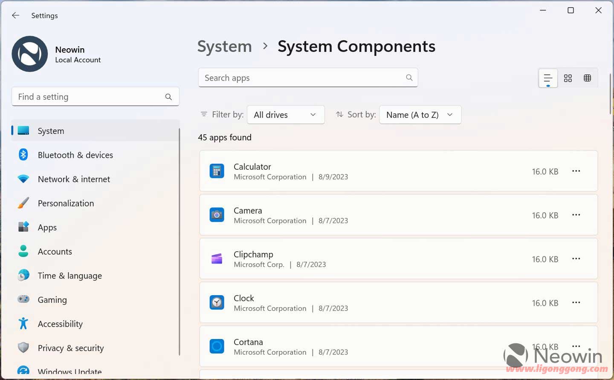Click the Accessibility figure icon
Screen dimensions: 614x380
pos(23,324)
